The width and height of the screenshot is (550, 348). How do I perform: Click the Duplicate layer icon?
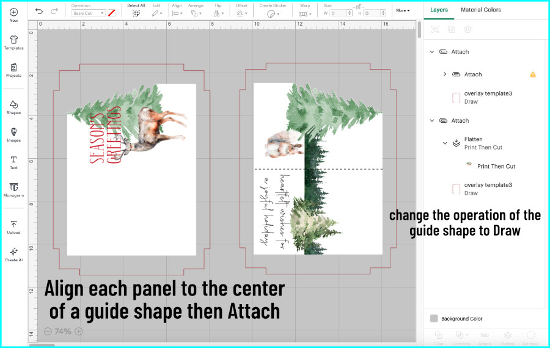tap(452, 29)
